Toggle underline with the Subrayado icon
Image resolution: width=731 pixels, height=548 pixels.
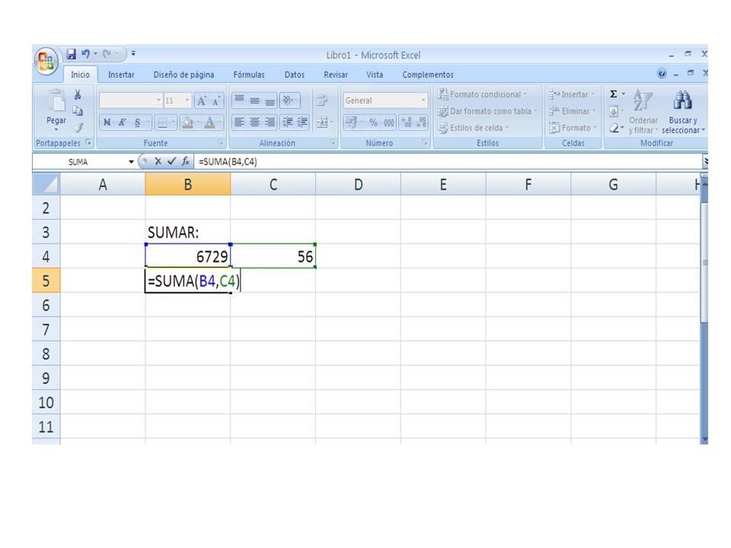click(136, 120)
